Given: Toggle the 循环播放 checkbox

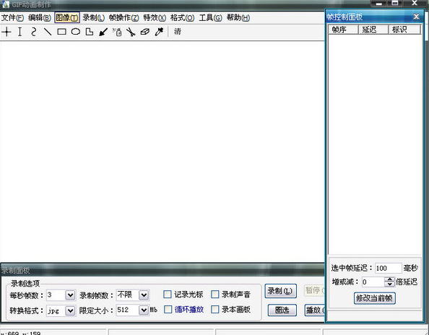Looking at the screenshot, I should click(168, 310).
